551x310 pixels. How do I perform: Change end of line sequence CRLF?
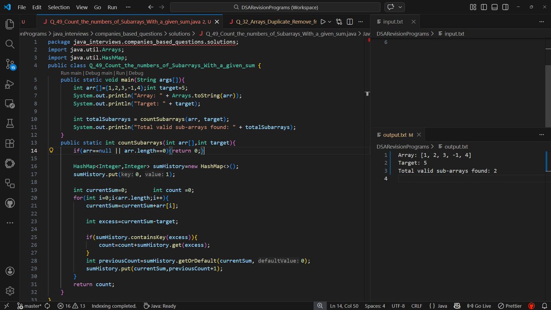tap(416, 306)
